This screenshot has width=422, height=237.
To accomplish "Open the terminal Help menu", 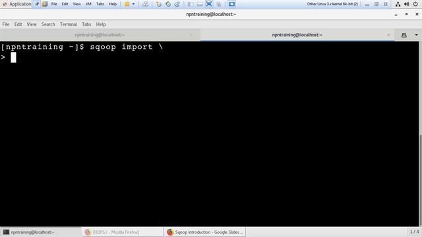I will (101, 24).
